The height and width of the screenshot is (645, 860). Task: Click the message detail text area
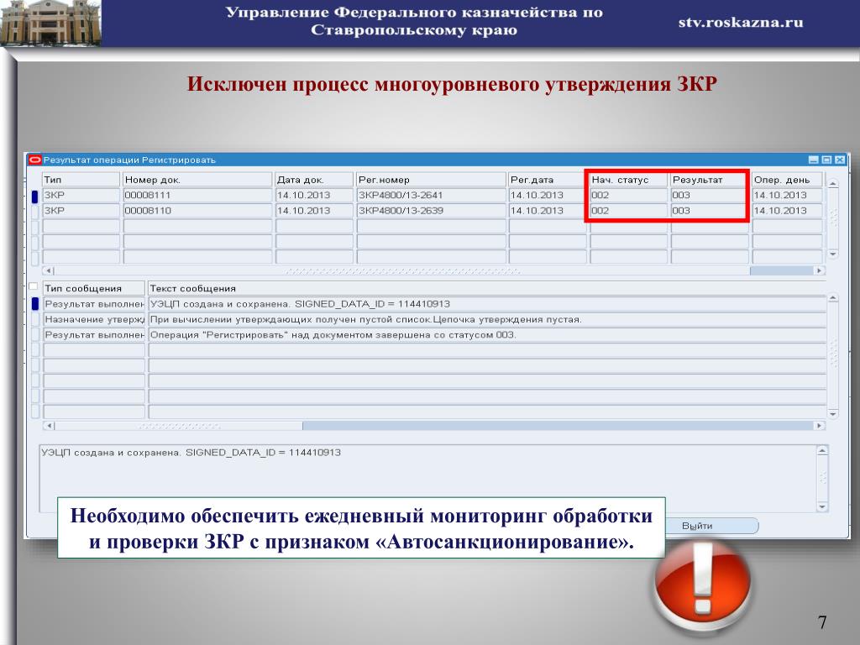click(x=427, y=478)
